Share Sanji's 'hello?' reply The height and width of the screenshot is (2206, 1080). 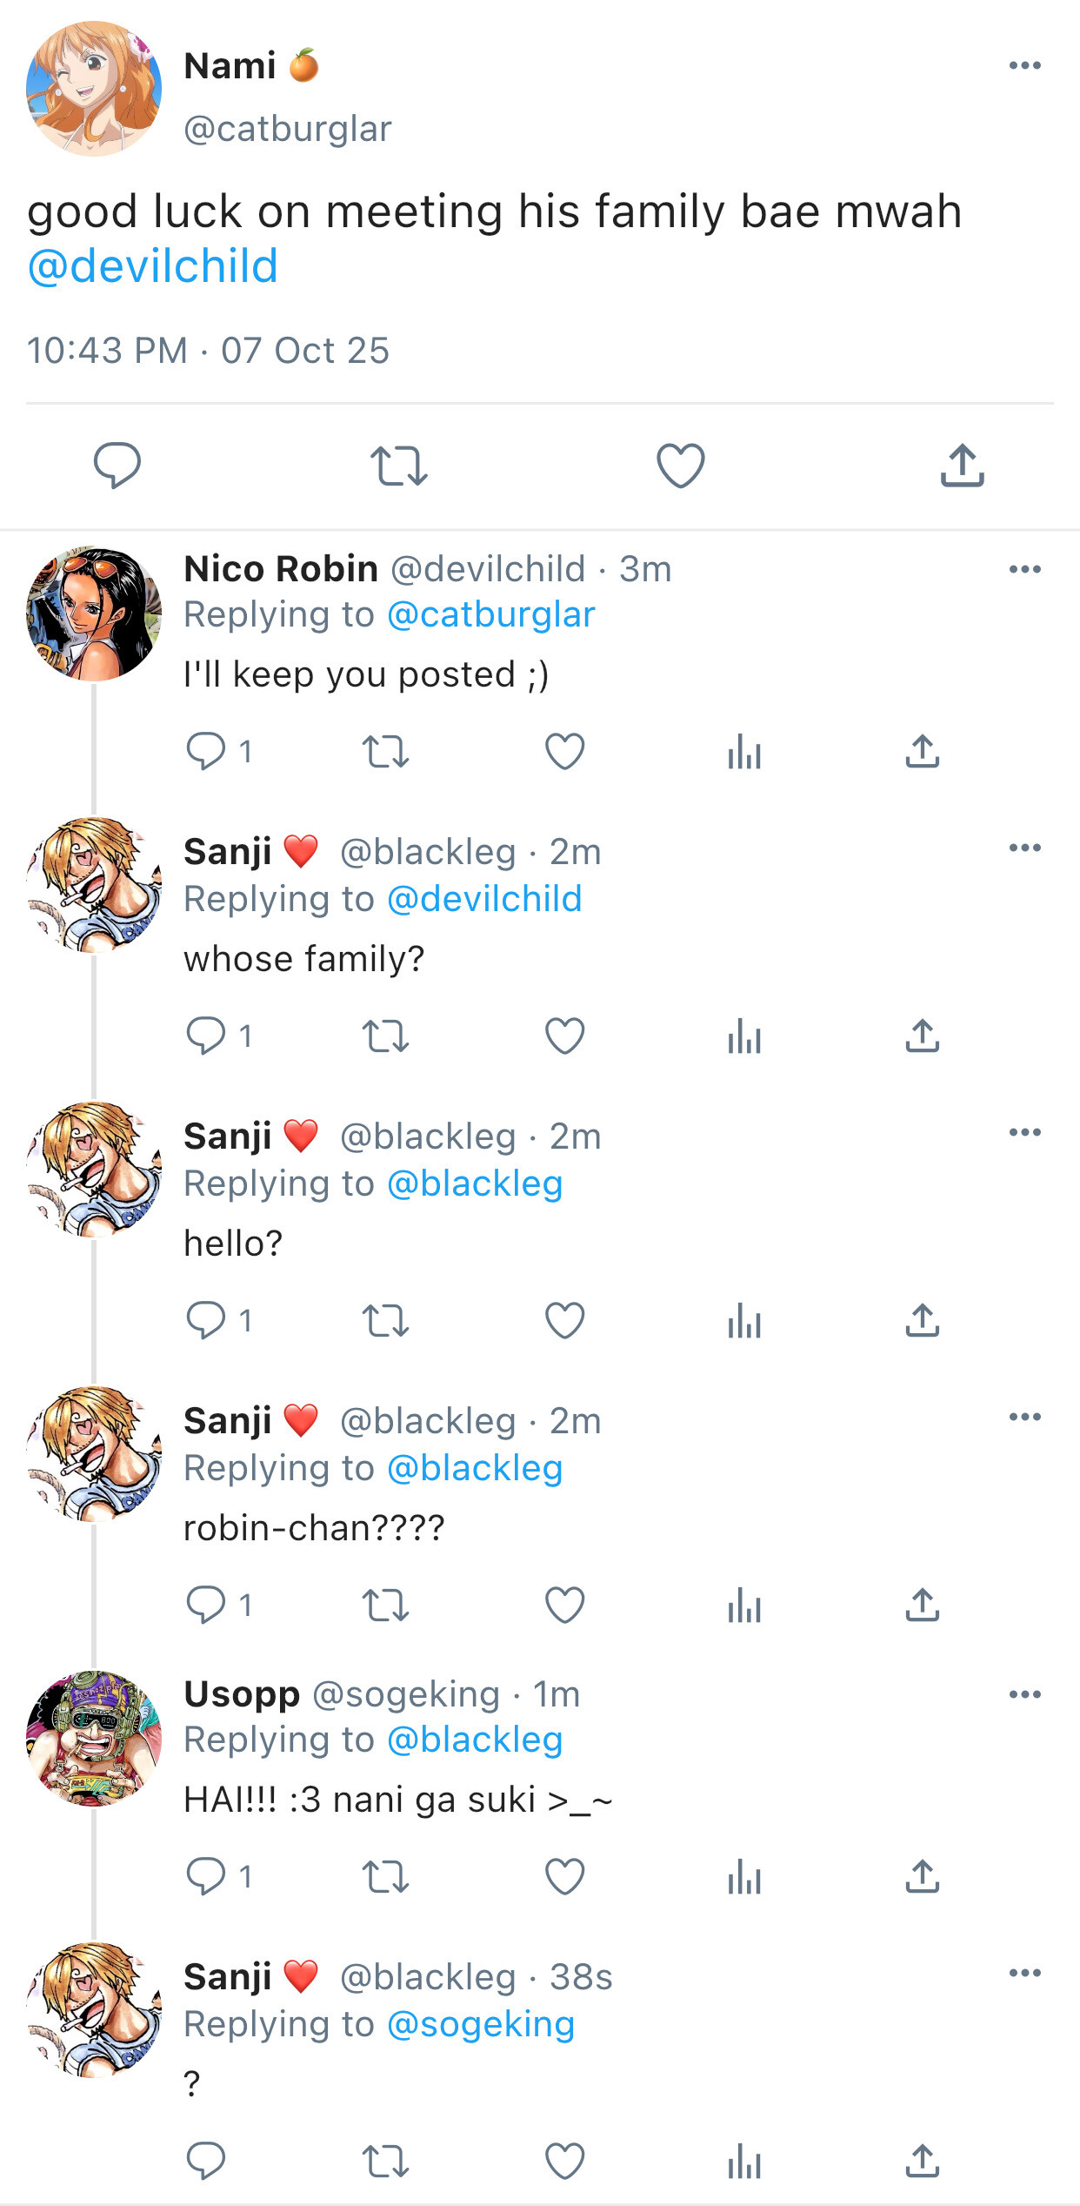(x=922, y=1321)
